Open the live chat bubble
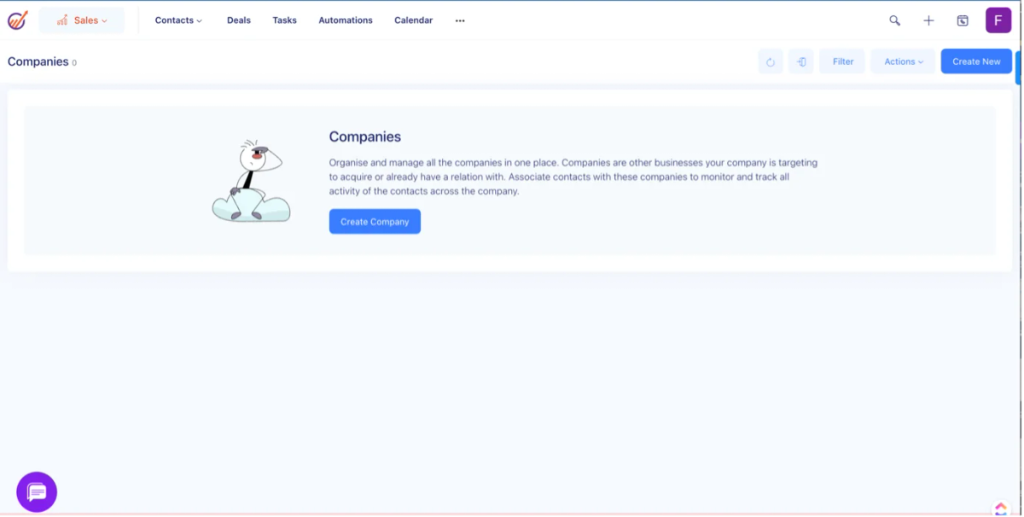 [x=37, y=492]
